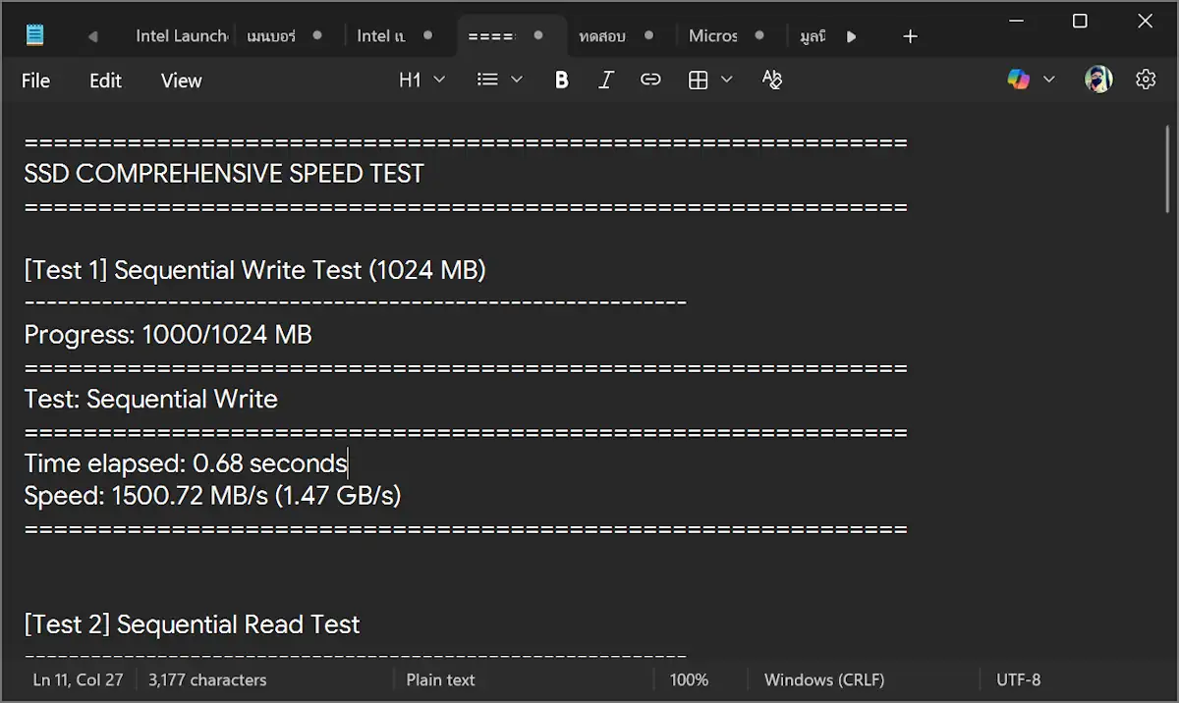
Task: Place cursor in 'SSD COMPREHENSIVE SPEED TEST' line
Action: coord(224,174)
